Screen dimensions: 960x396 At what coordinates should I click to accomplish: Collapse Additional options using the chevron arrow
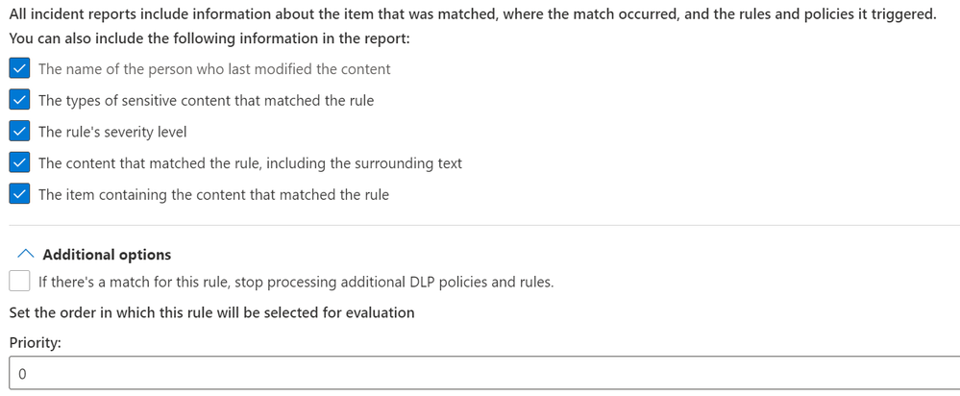pos(27,255)
